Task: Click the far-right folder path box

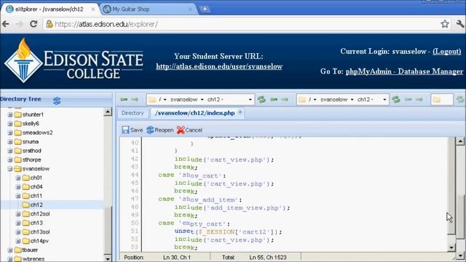Action: (442, 100)
